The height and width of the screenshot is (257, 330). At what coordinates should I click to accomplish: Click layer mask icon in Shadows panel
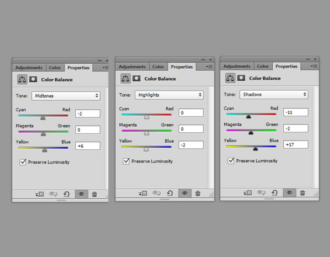click(241, 78)
